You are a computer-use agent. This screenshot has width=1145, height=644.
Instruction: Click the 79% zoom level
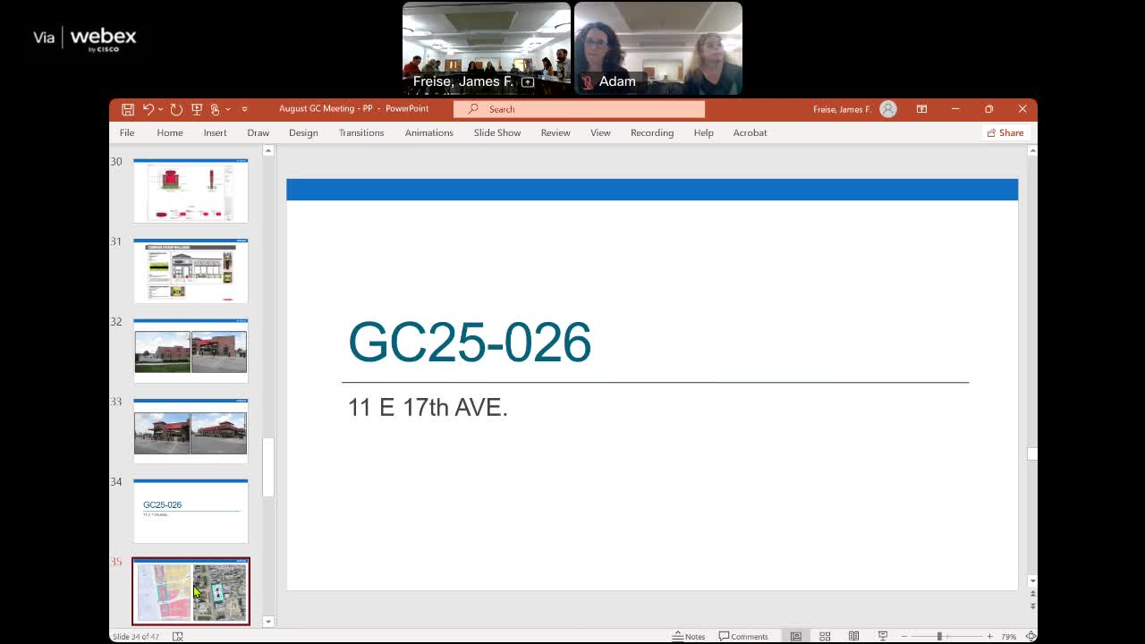tap(1008, 636)
